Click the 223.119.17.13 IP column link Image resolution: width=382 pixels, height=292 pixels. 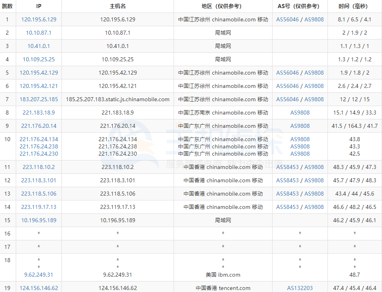click(39, 207)
